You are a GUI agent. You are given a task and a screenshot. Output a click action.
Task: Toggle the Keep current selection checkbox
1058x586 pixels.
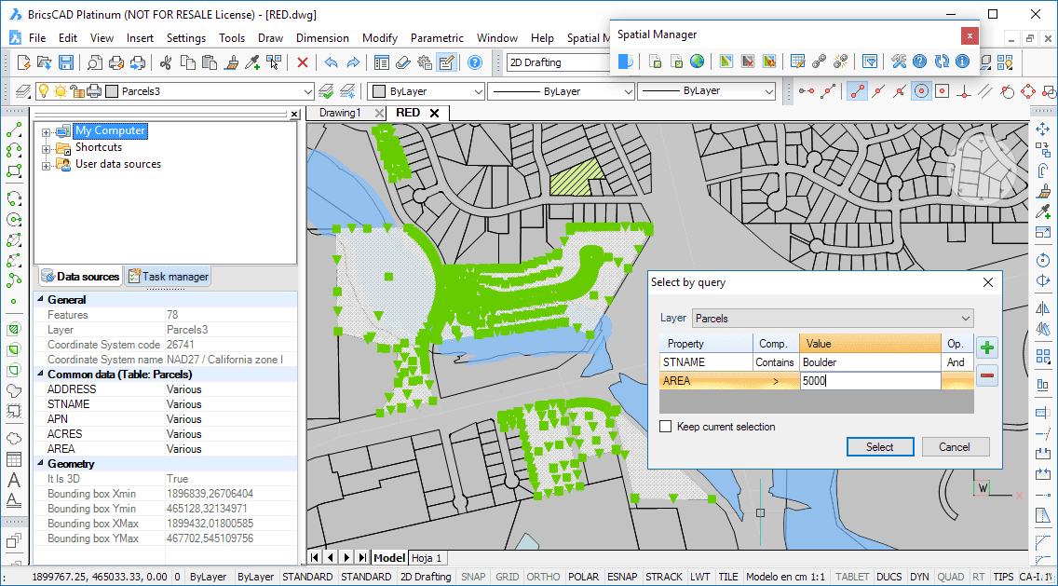coord(666,427)
